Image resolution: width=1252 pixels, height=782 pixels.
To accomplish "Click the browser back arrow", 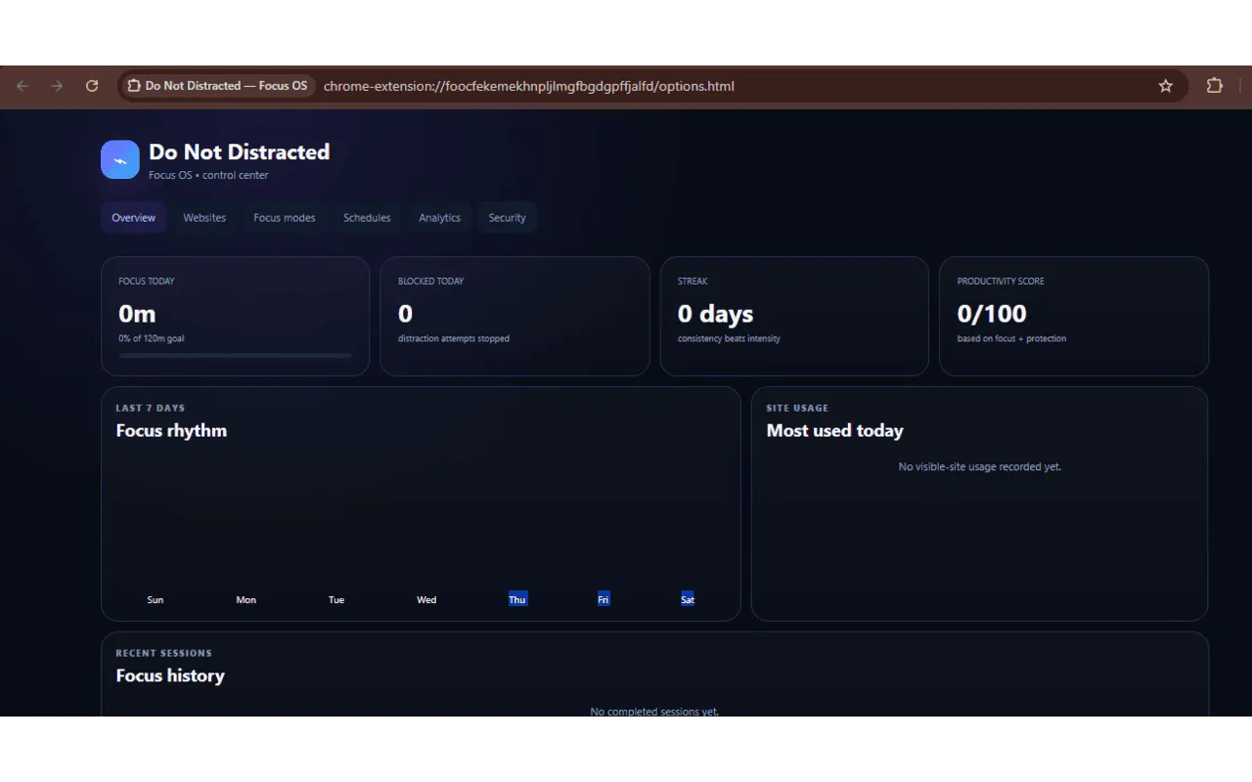I will [x=22, y=86].
